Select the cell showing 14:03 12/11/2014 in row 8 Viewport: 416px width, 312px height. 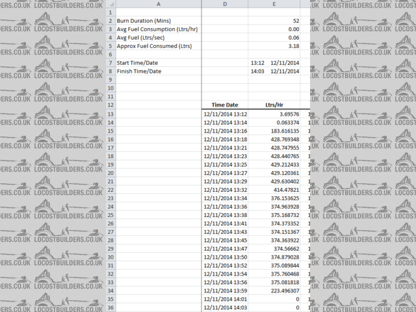click(274, 71)
